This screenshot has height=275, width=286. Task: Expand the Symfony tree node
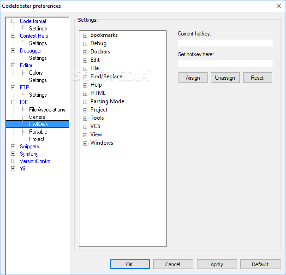[13, 154]
